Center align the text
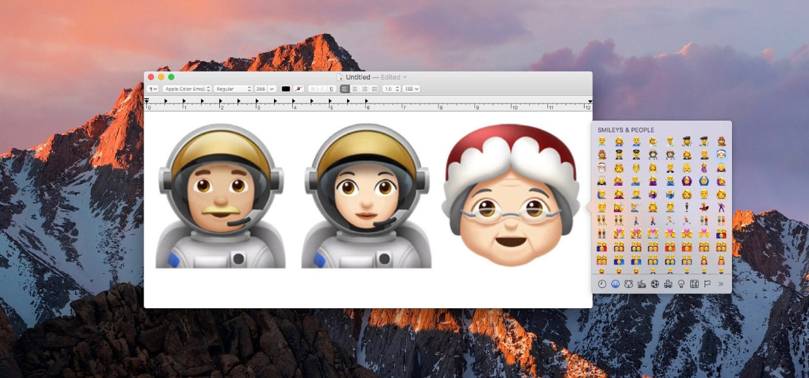This screenshot has width=809, height=378. pos(355,89)
